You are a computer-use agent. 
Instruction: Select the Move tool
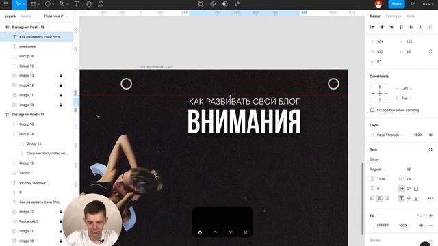coord(18,4)
